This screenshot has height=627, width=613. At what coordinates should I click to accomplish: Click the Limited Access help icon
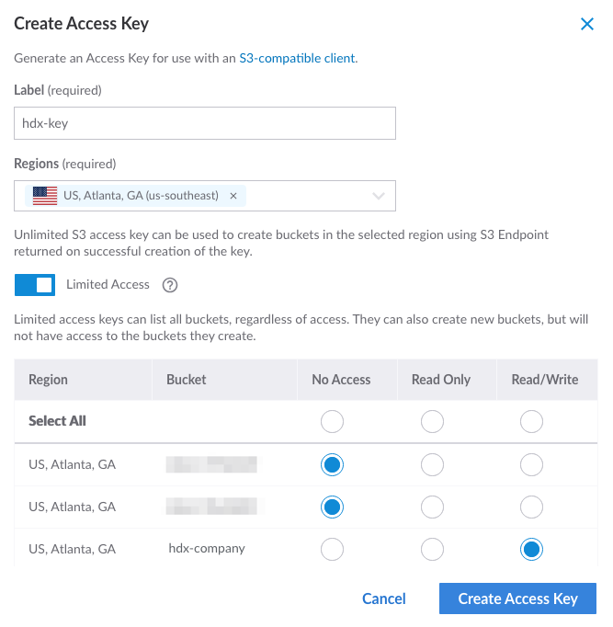coord(170,285)
